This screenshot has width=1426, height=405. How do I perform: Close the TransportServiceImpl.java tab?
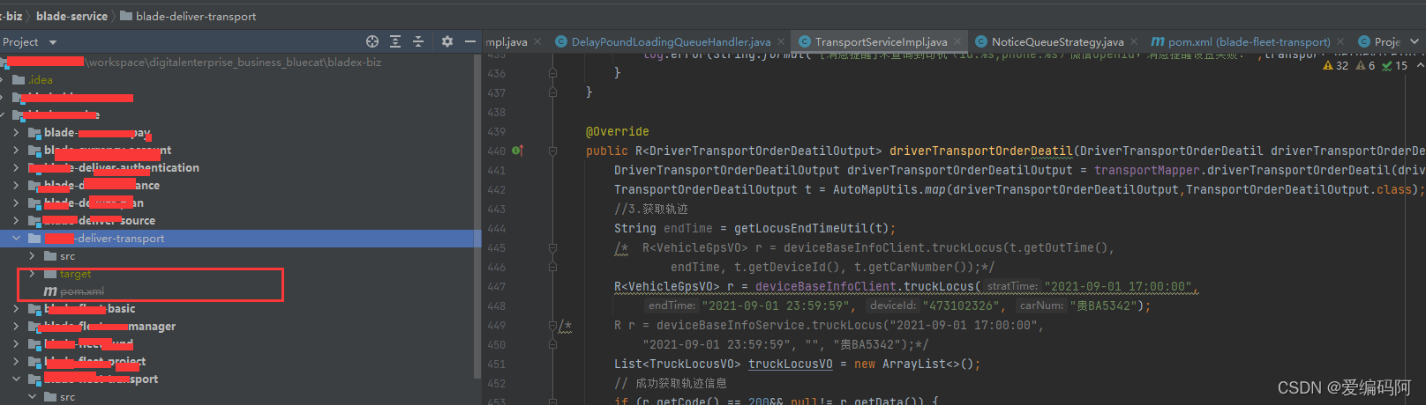957,41
